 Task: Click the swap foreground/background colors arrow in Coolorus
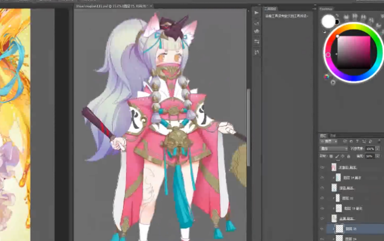pyautogui.click(x=338, y=16)
